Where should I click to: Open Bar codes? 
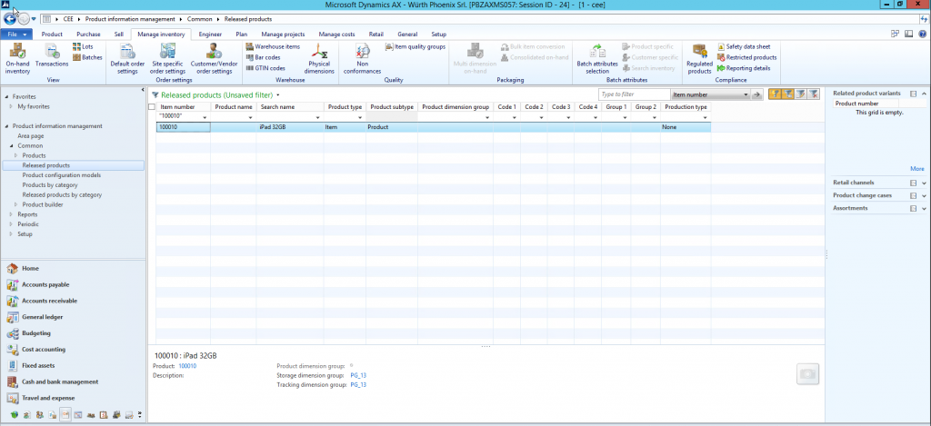pos(263,57)
